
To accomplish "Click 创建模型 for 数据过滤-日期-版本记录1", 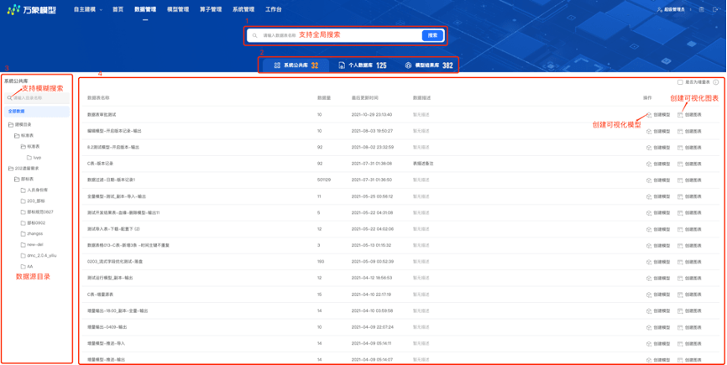I will tap(658, 180).
